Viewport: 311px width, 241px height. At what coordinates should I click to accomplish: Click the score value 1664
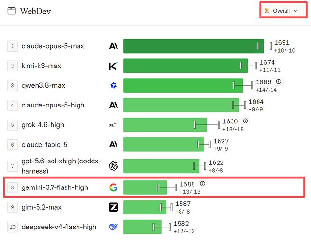(x=256, y=102)
